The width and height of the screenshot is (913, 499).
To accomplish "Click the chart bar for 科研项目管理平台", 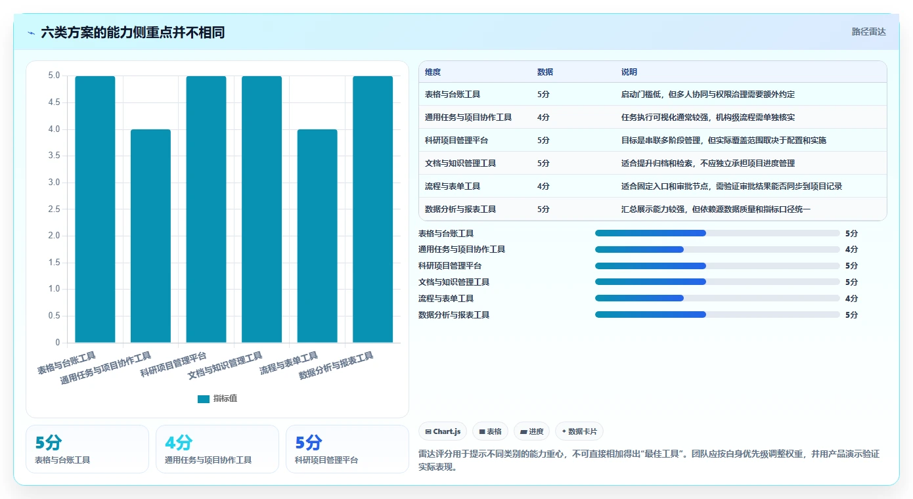I will tap(206, 209).
